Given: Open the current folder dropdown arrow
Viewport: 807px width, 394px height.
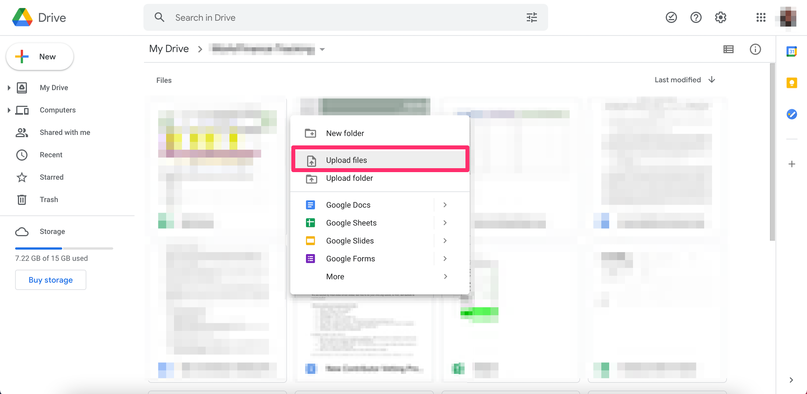Looking at the screenshot, I should click(x=322, y=49).
